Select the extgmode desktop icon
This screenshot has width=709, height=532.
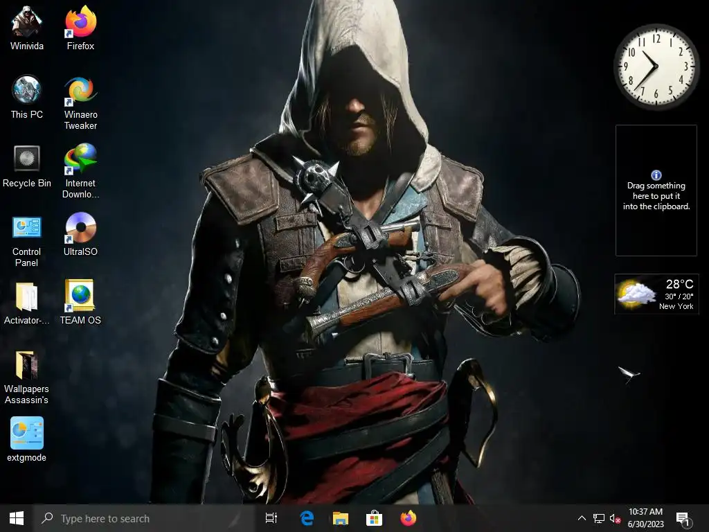(x=27, y=438)
